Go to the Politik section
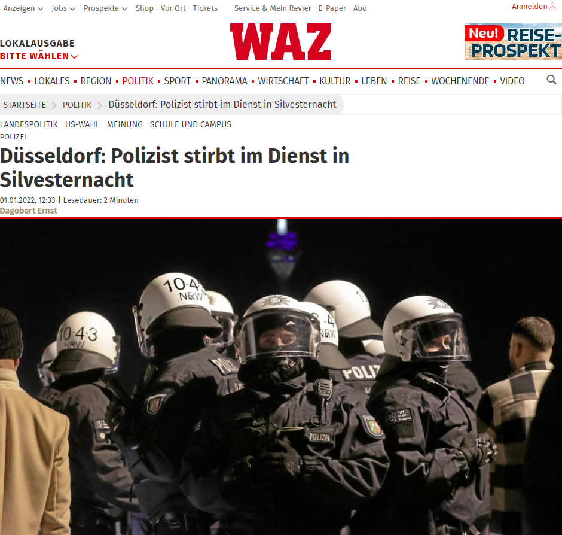 pyautogui.click(x=138, y=81)
